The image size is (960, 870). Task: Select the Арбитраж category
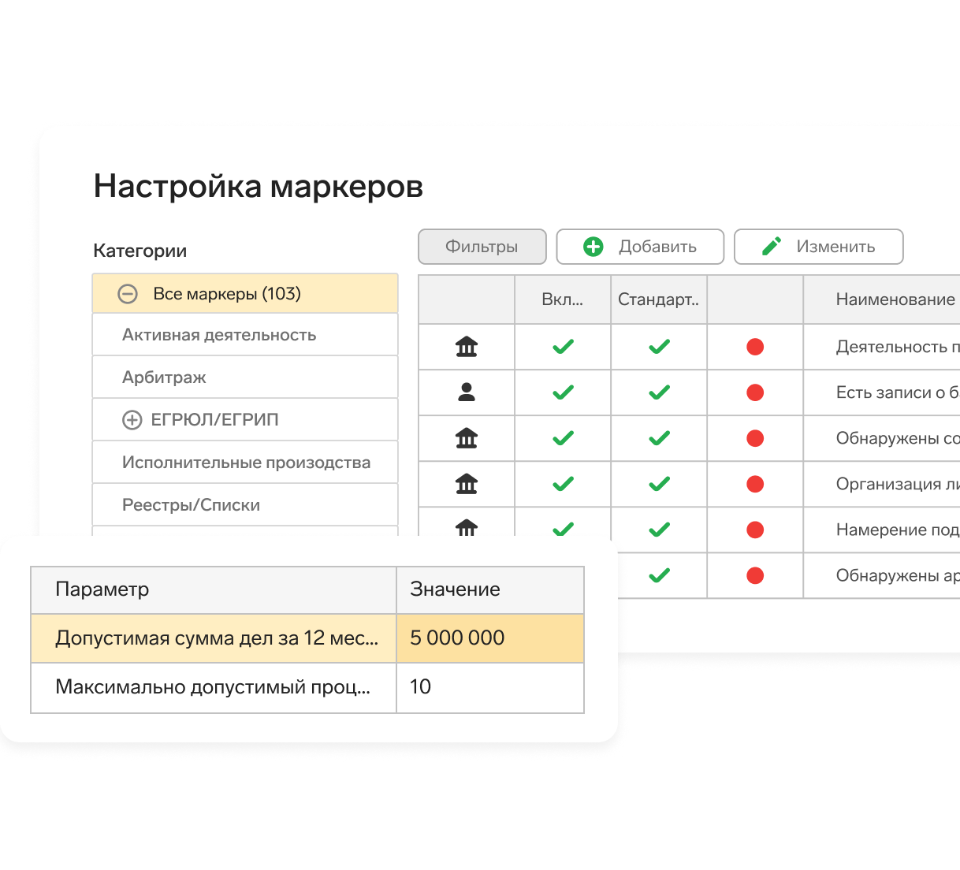click(x=164, y=377)
